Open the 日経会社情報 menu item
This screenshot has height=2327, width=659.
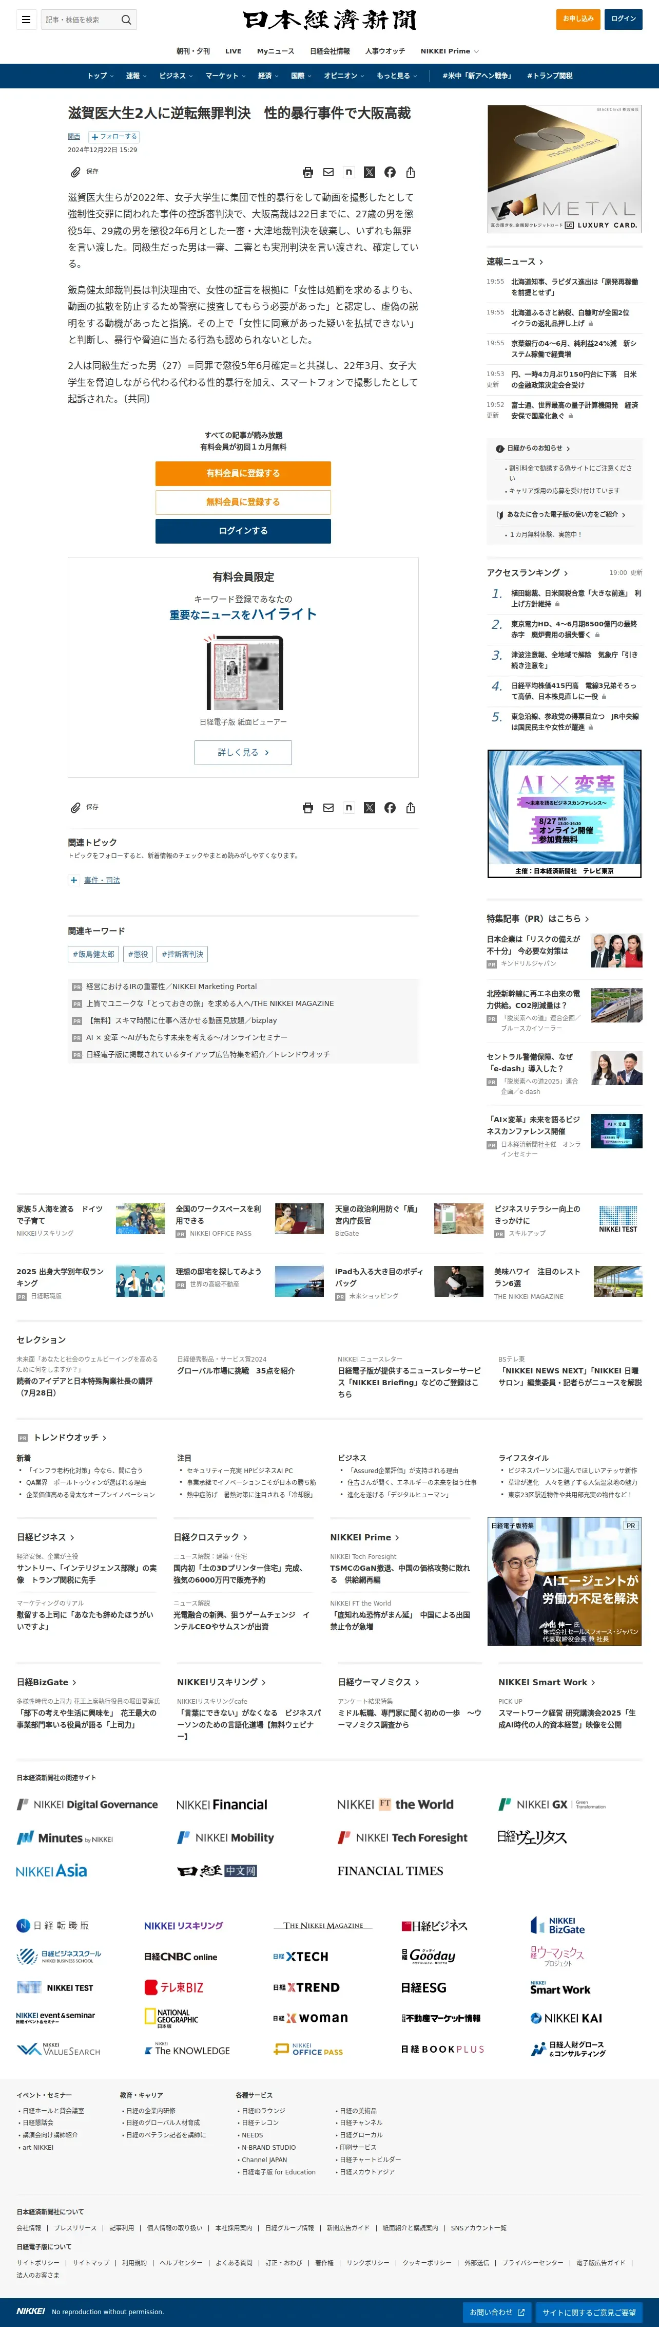click(x=329, y=51)
